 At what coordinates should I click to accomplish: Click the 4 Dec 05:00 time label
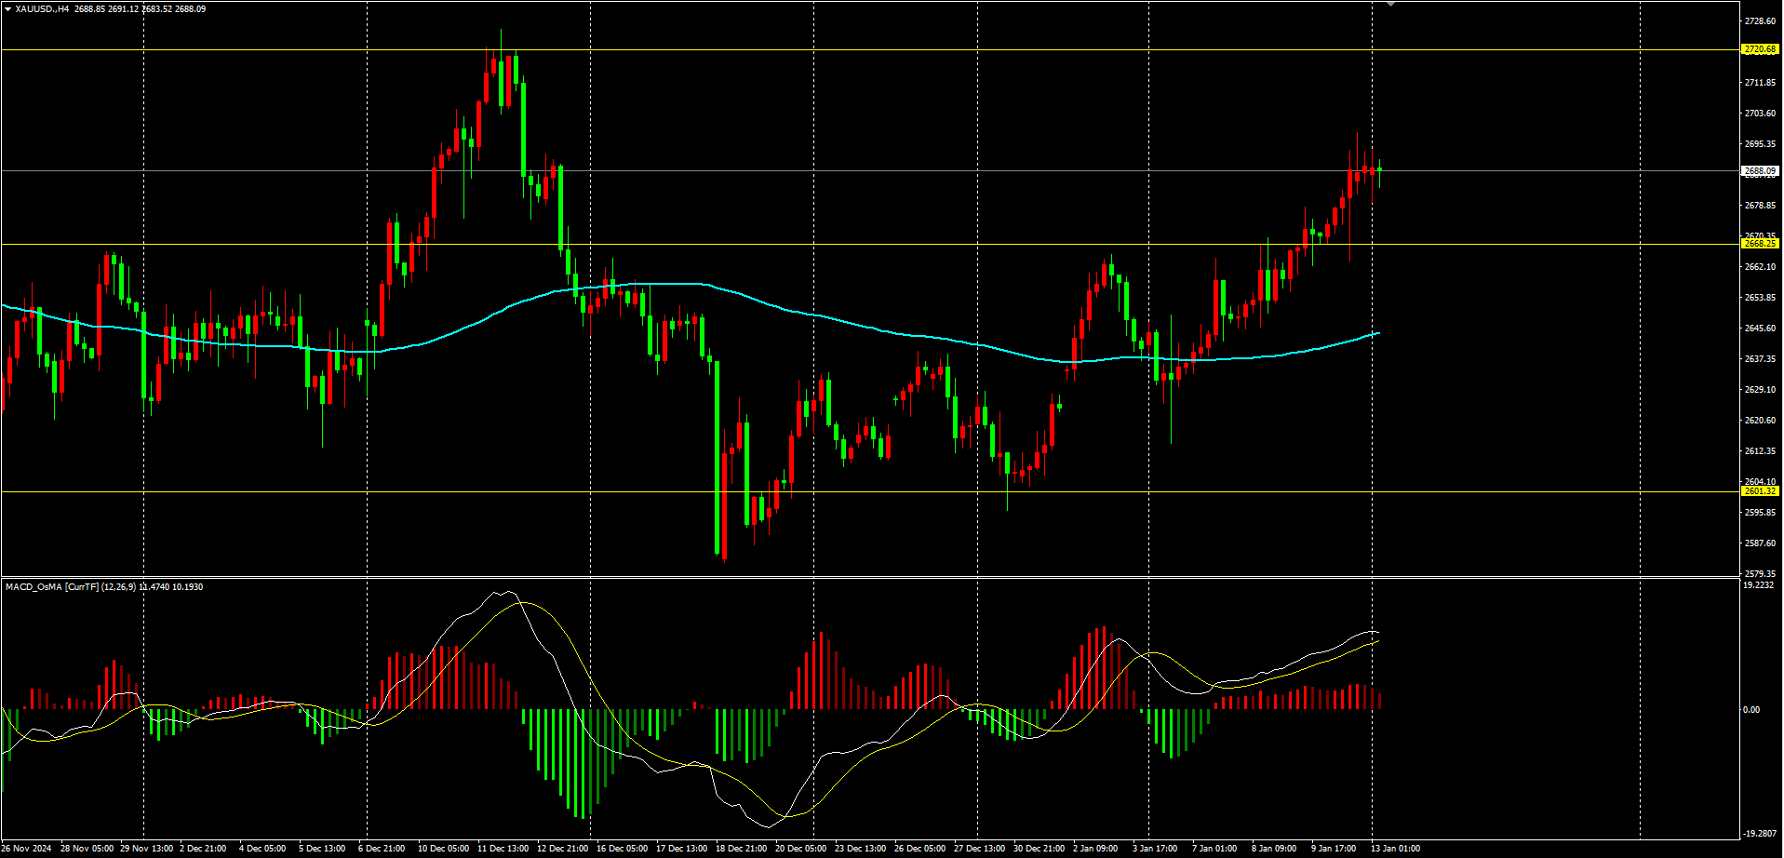(x=262, y=849)
